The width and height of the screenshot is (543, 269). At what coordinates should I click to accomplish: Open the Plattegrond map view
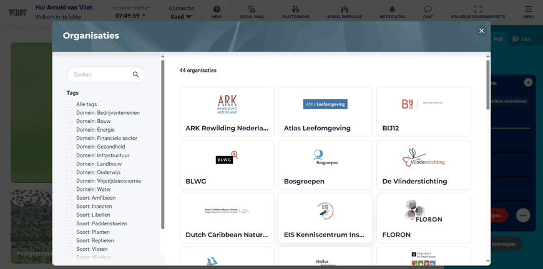[295, 12]
